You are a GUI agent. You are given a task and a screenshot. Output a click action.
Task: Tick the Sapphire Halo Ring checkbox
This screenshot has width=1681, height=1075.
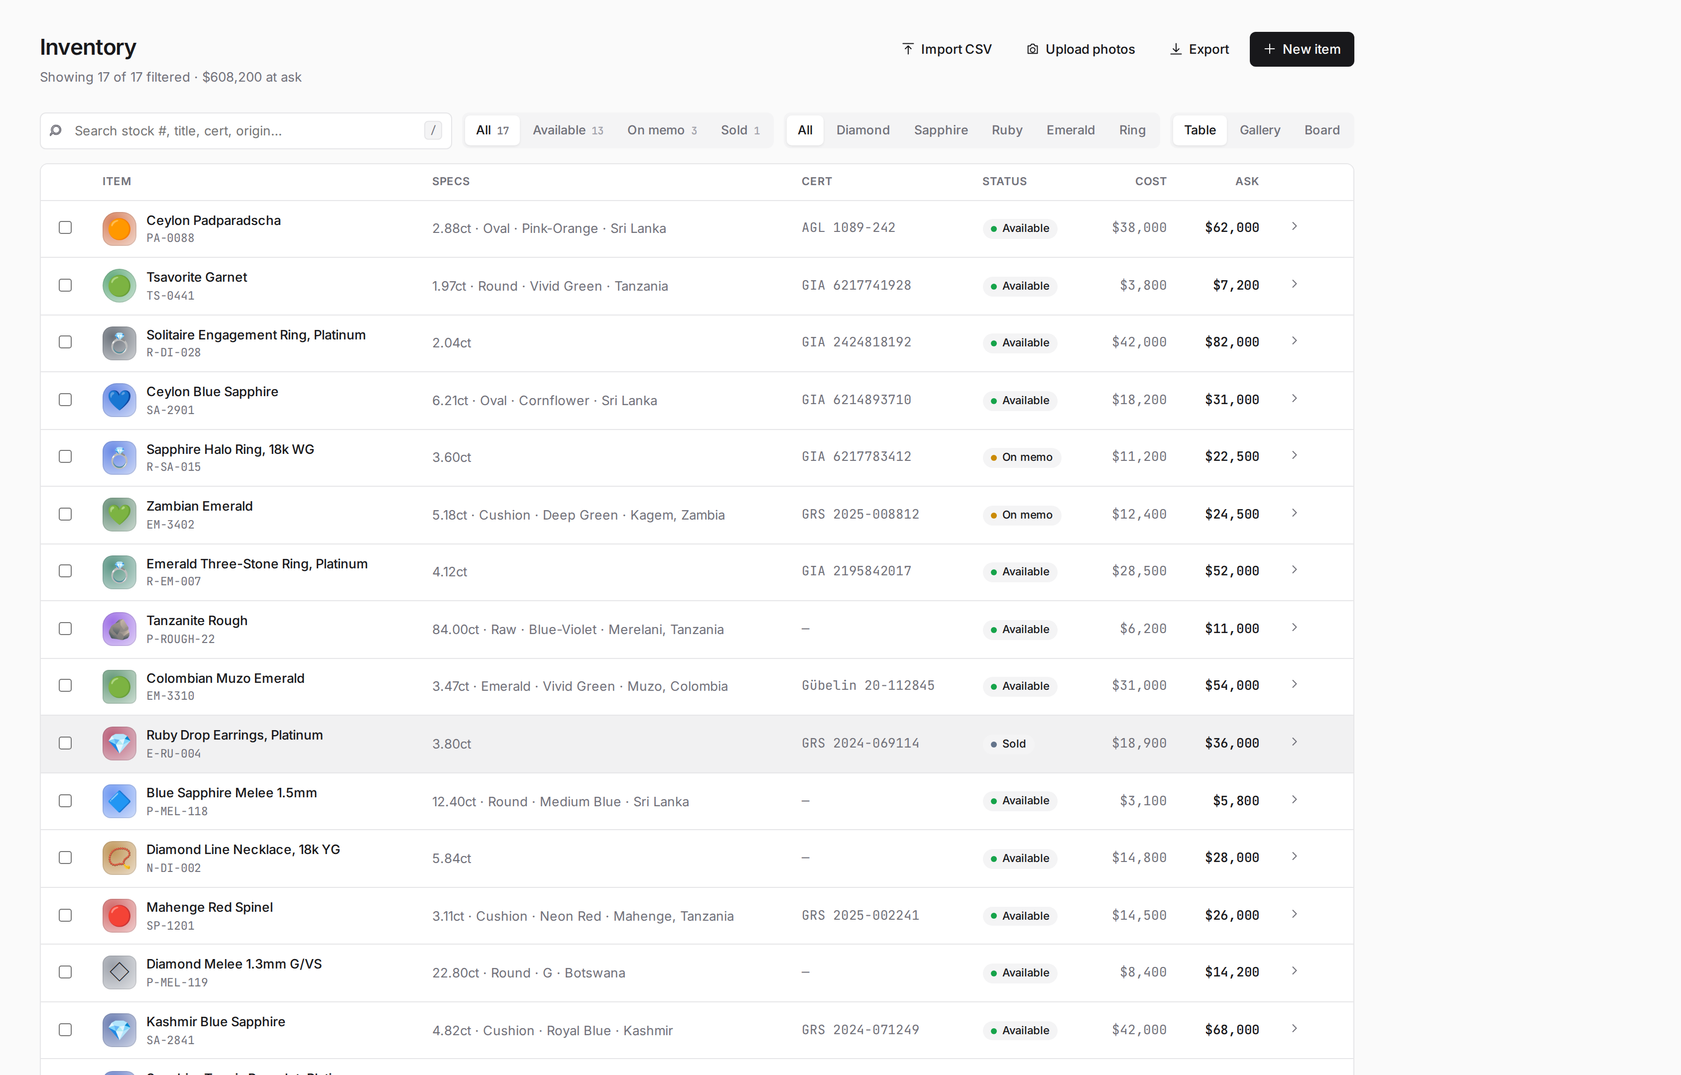(x=65, y=456)
